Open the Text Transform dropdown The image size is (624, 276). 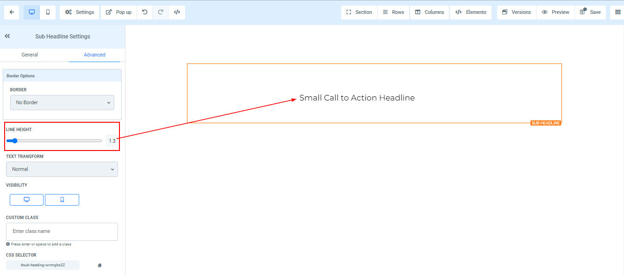(62, 169)
